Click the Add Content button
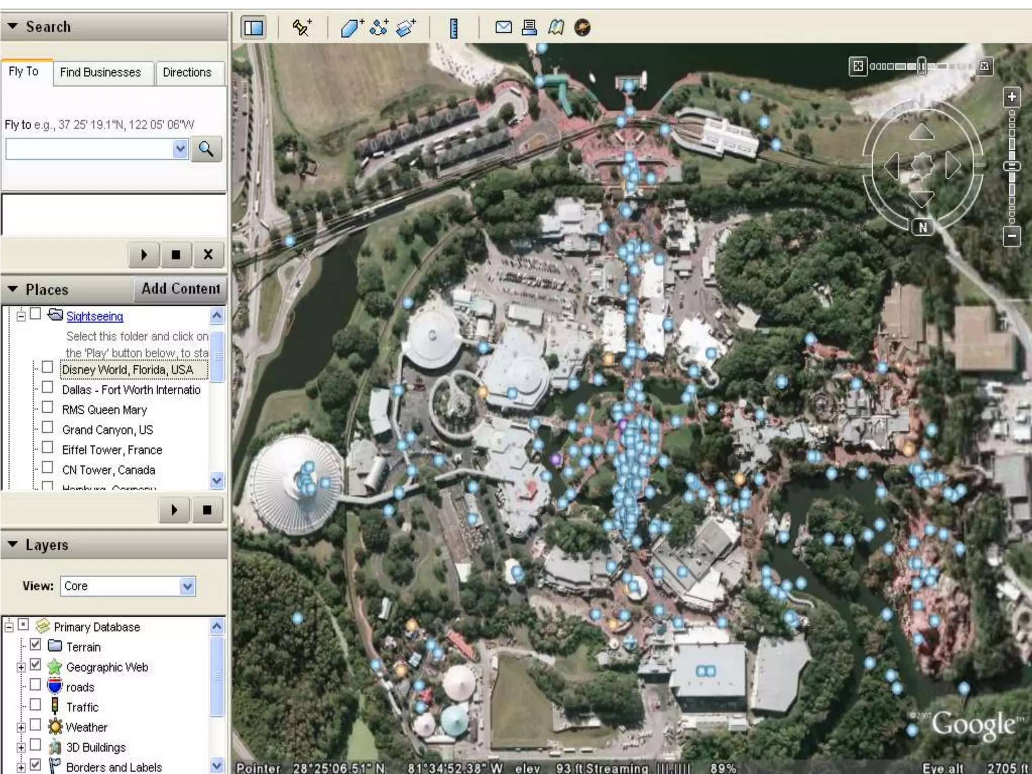The height and width of the screenshot is (774, 1032). coord(180,289)
